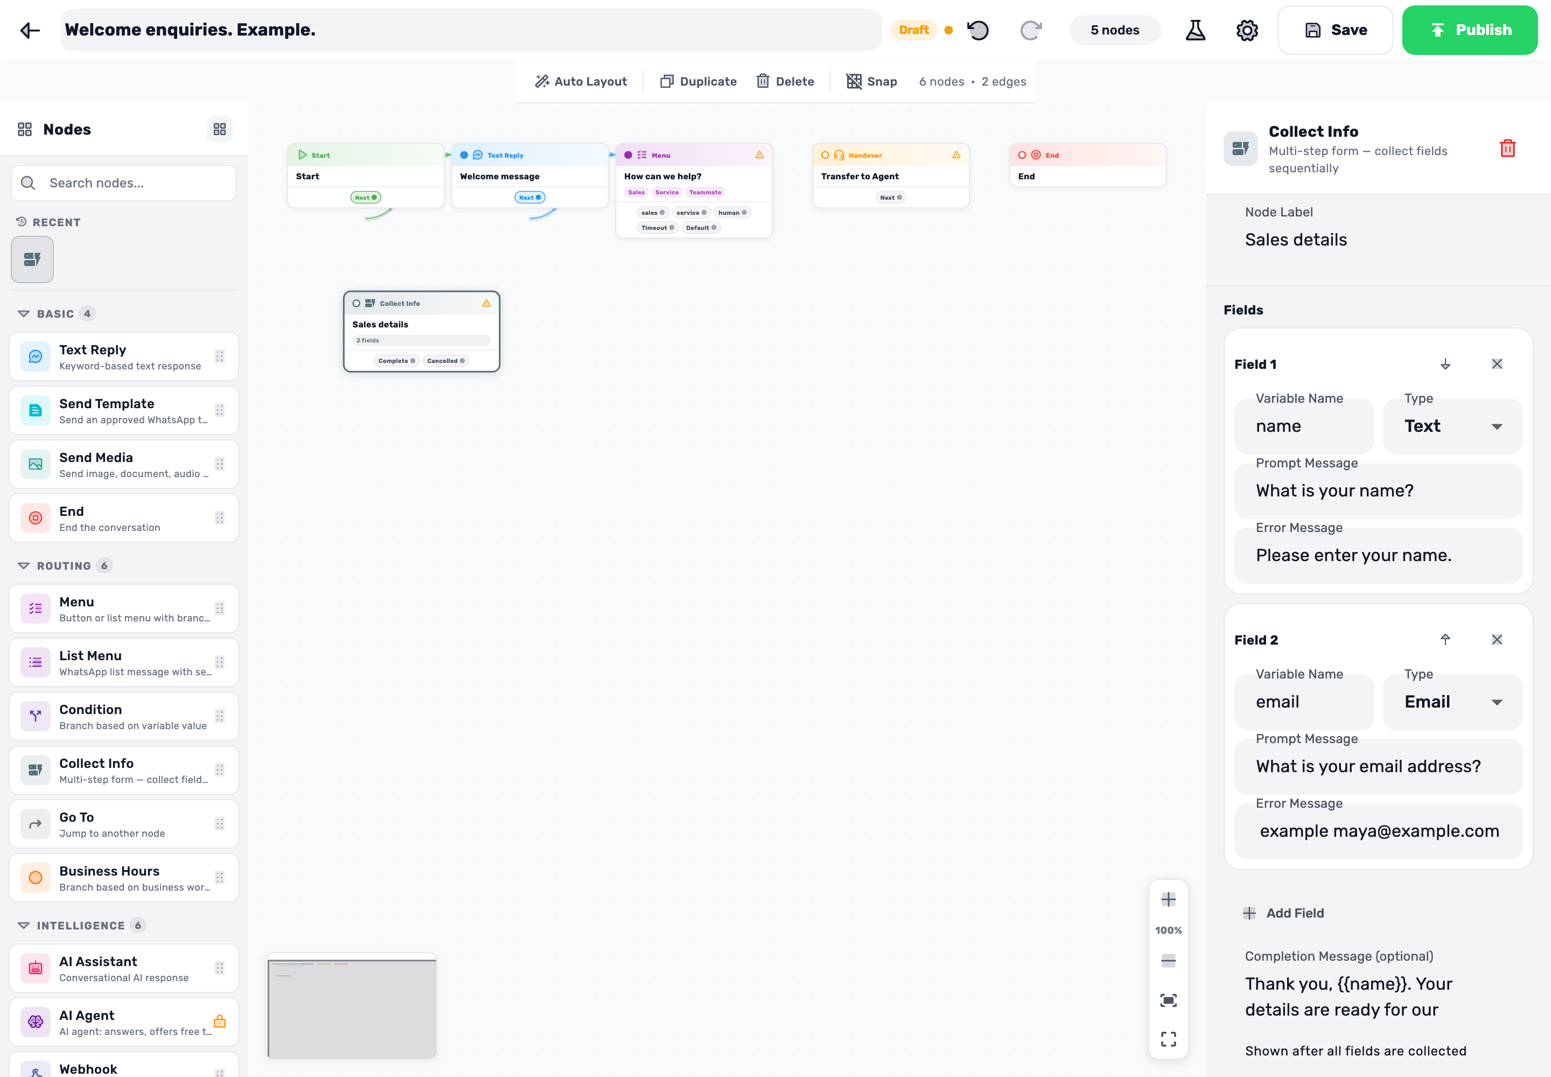Collapse the BASIC nodes section
1551x1077 pixels.
[x=56, y=314]
